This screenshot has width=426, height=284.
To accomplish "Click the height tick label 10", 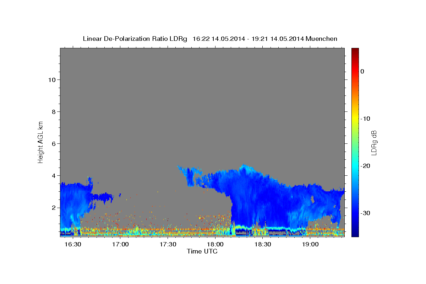I will pos(53,80).
